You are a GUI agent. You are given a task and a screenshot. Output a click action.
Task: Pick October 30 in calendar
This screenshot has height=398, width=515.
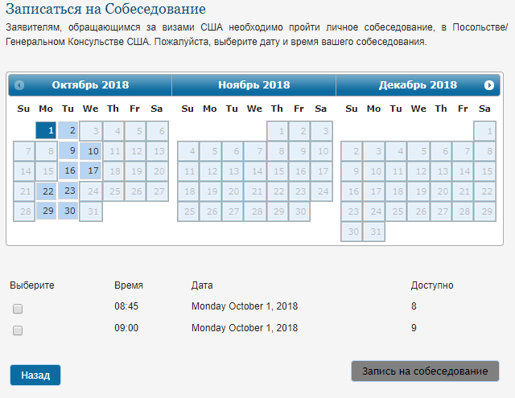pyautogui.click(x=68, y=211)
